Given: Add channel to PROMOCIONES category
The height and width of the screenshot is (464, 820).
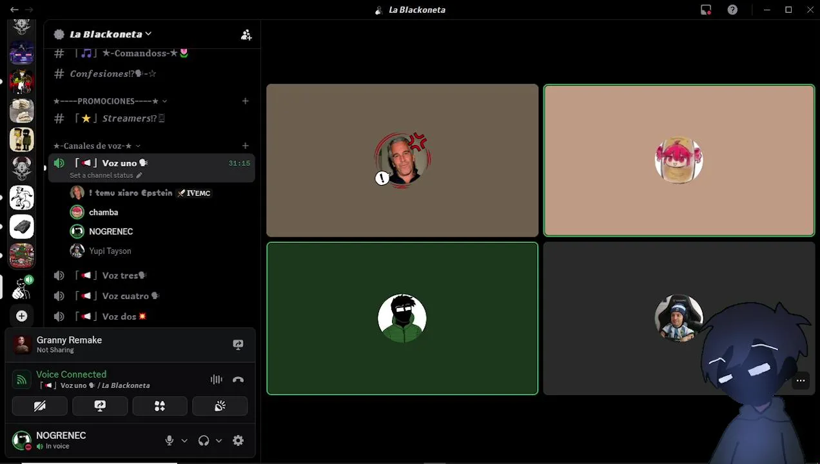Looking at the screenshot, I should coord(245,101).
